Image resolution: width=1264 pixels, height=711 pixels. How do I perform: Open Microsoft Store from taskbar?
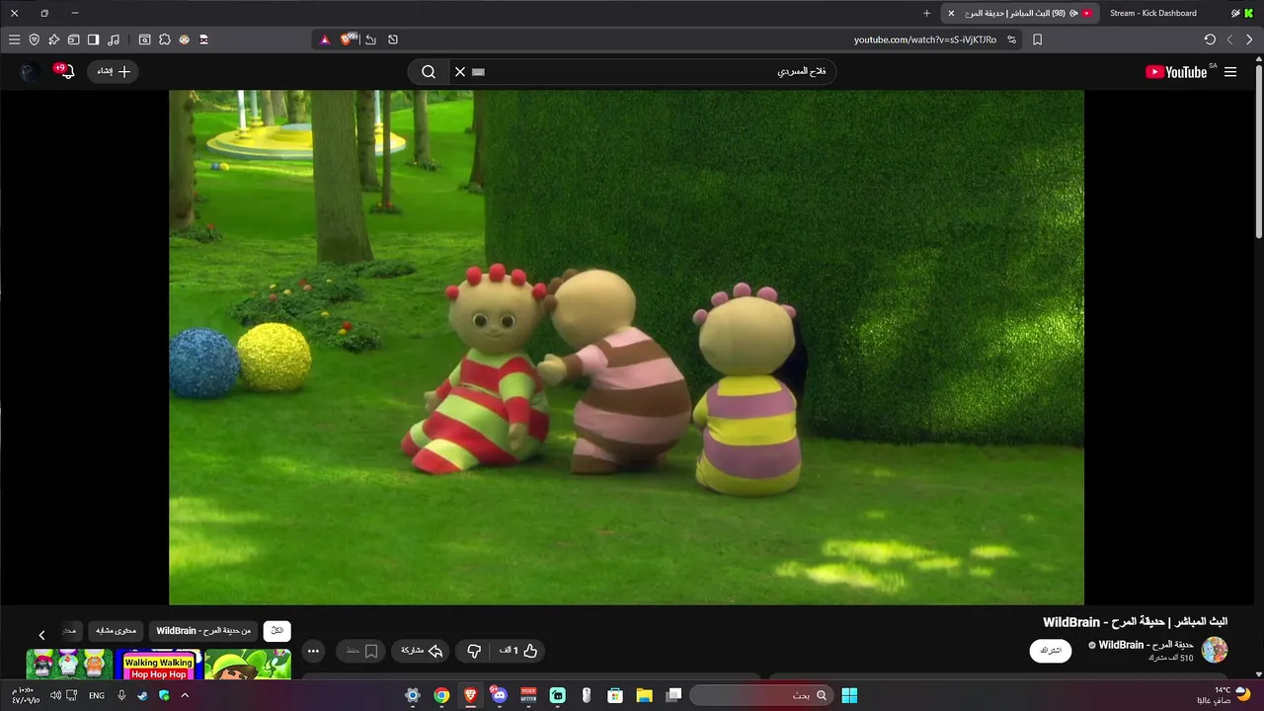click(x=615, y=695)
